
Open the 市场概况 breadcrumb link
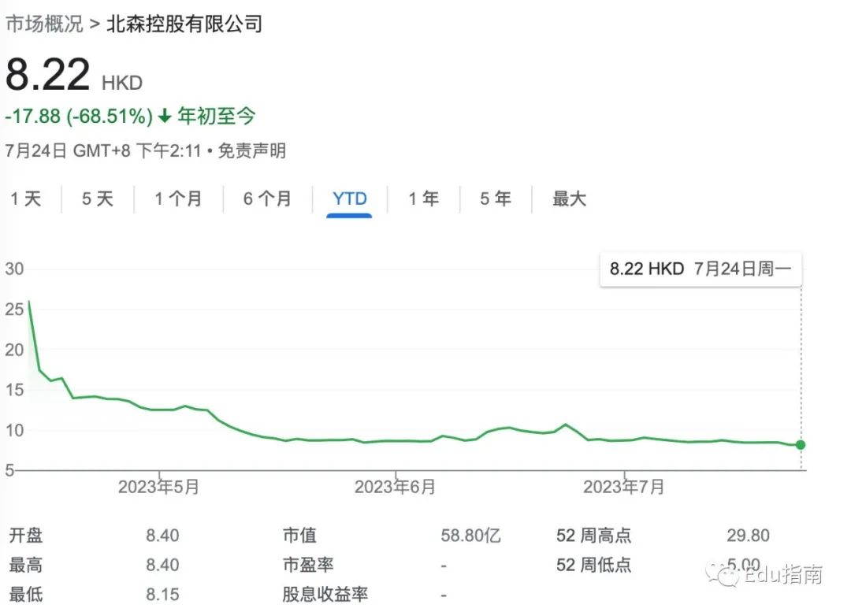pos(44,24)
